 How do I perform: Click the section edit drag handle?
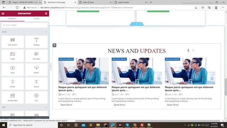[x=137, y=24]
